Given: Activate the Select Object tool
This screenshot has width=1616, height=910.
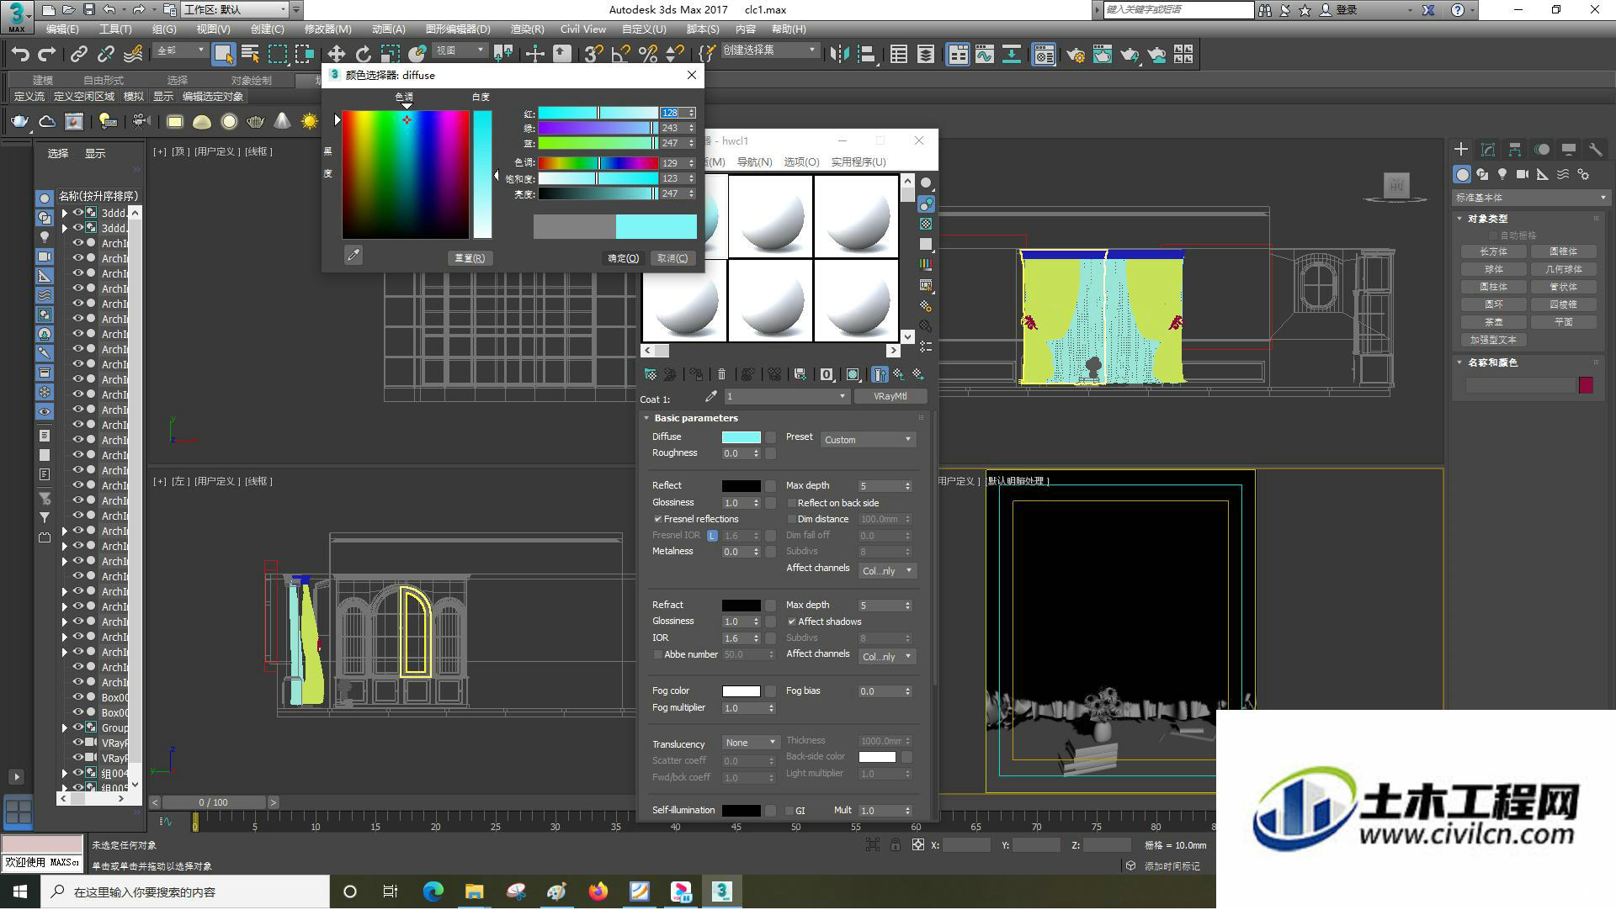Looking at the screenshot, I should point(223,55).
